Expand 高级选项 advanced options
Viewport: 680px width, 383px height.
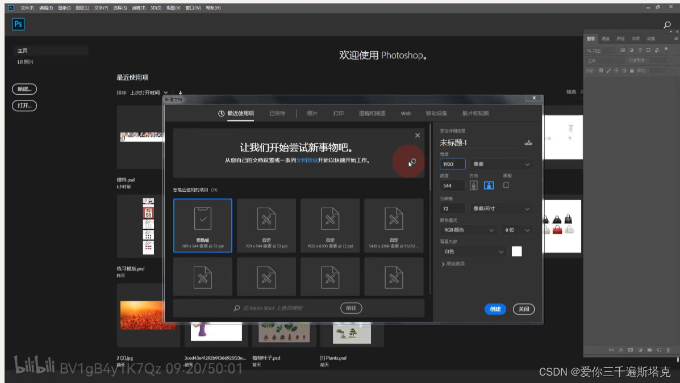pyautogui.click(x=453, y=264)
